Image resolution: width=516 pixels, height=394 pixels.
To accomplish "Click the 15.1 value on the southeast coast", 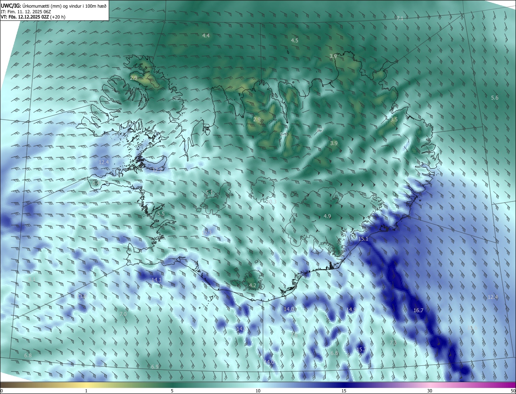I will pyautogui.click(x=364, y=239).
